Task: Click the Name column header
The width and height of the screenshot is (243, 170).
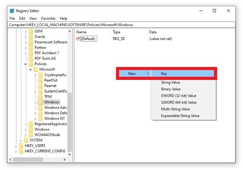Action: (x=82, y=32)
